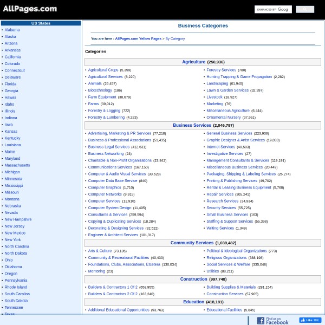Select Alabama in US States list
This screenshot has width=325, height=325.
pos(12,30)
